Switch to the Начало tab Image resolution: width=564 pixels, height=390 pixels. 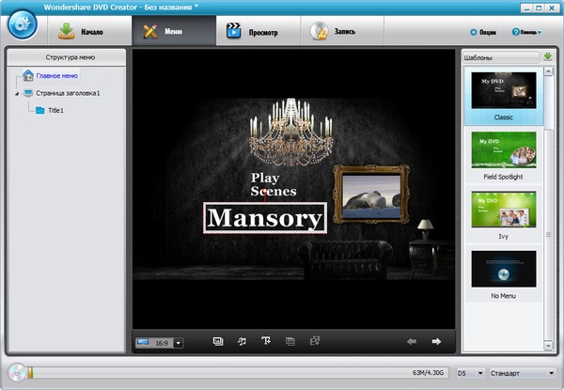click(x=81, y=31)
